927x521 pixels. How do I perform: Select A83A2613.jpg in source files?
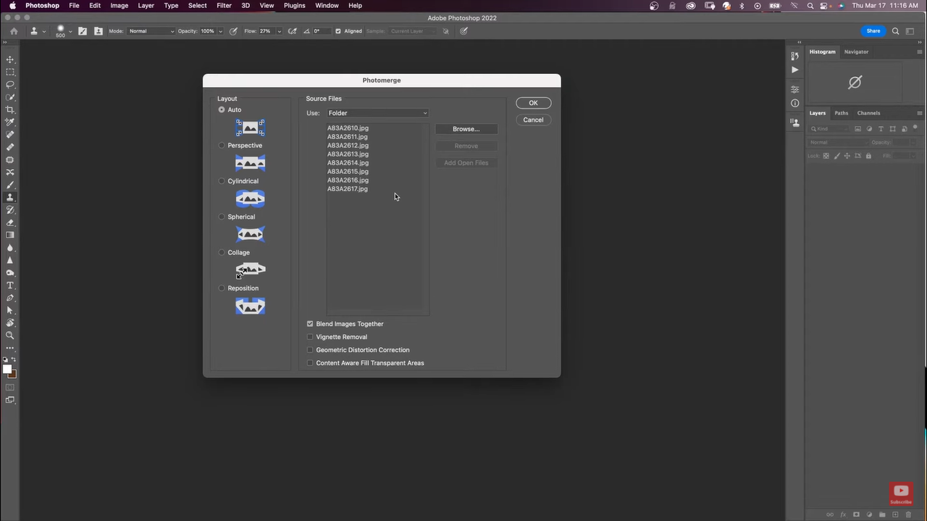[x=348, y=154]
